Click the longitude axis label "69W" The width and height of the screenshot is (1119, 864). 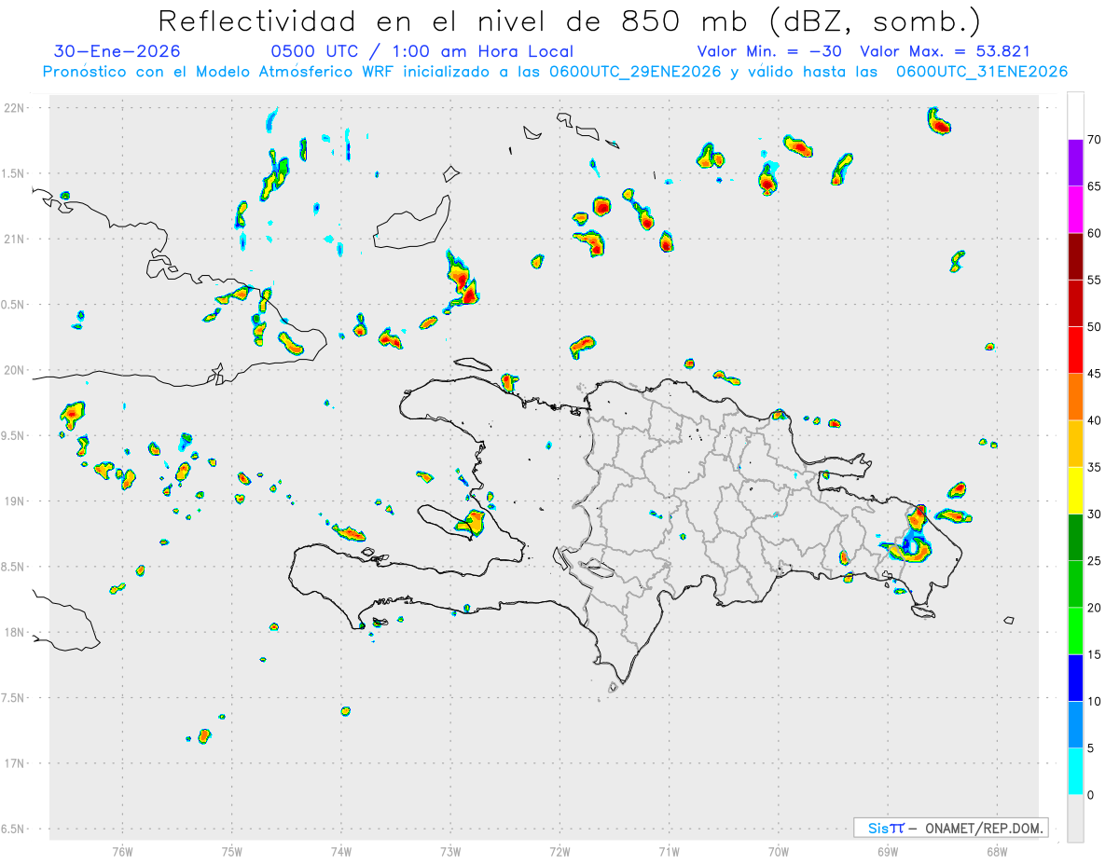pos(887,851)
